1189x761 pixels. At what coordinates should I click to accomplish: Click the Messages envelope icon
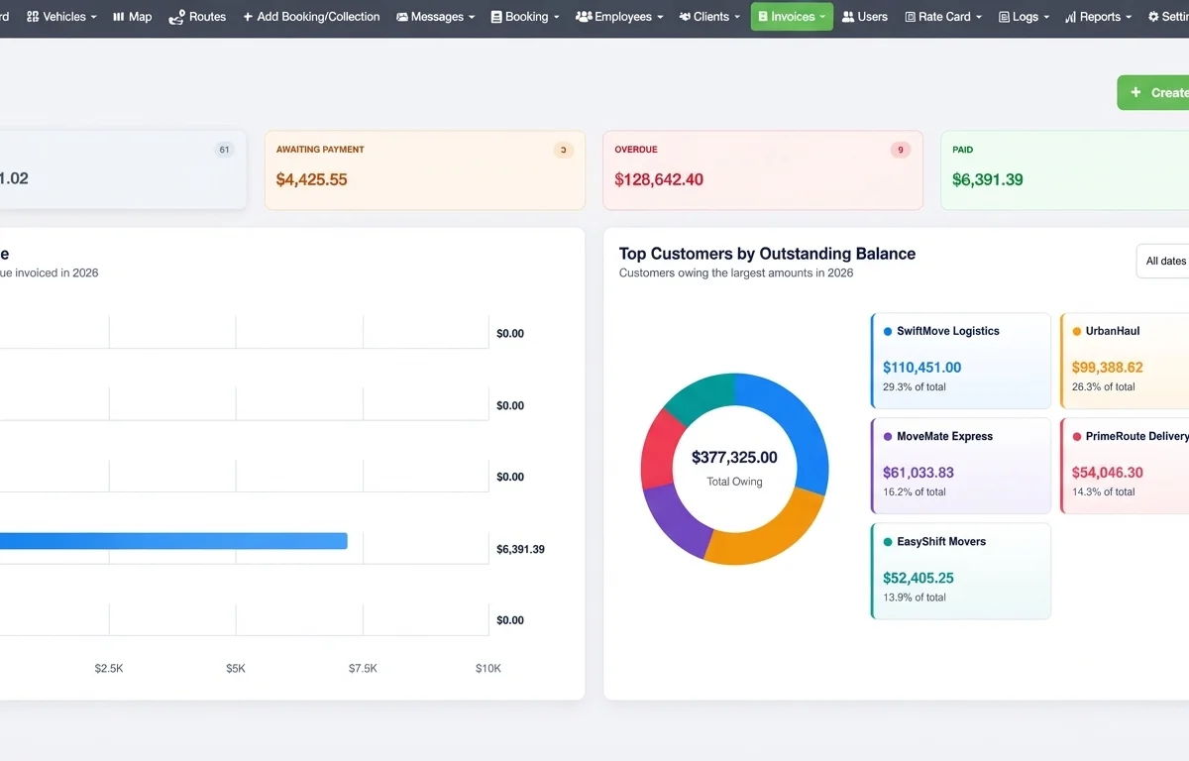click(x=402, y=17)
